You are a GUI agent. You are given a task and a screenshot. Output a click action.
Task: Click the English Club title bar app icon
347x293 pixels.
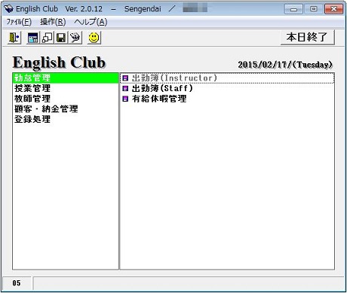click(9, 9)
